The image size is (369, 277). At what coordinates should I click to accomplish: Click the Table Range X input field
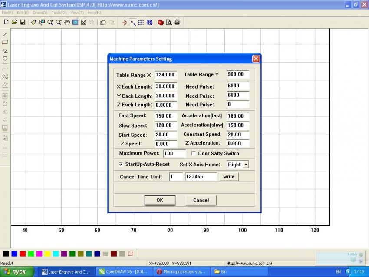pos(165,75)
